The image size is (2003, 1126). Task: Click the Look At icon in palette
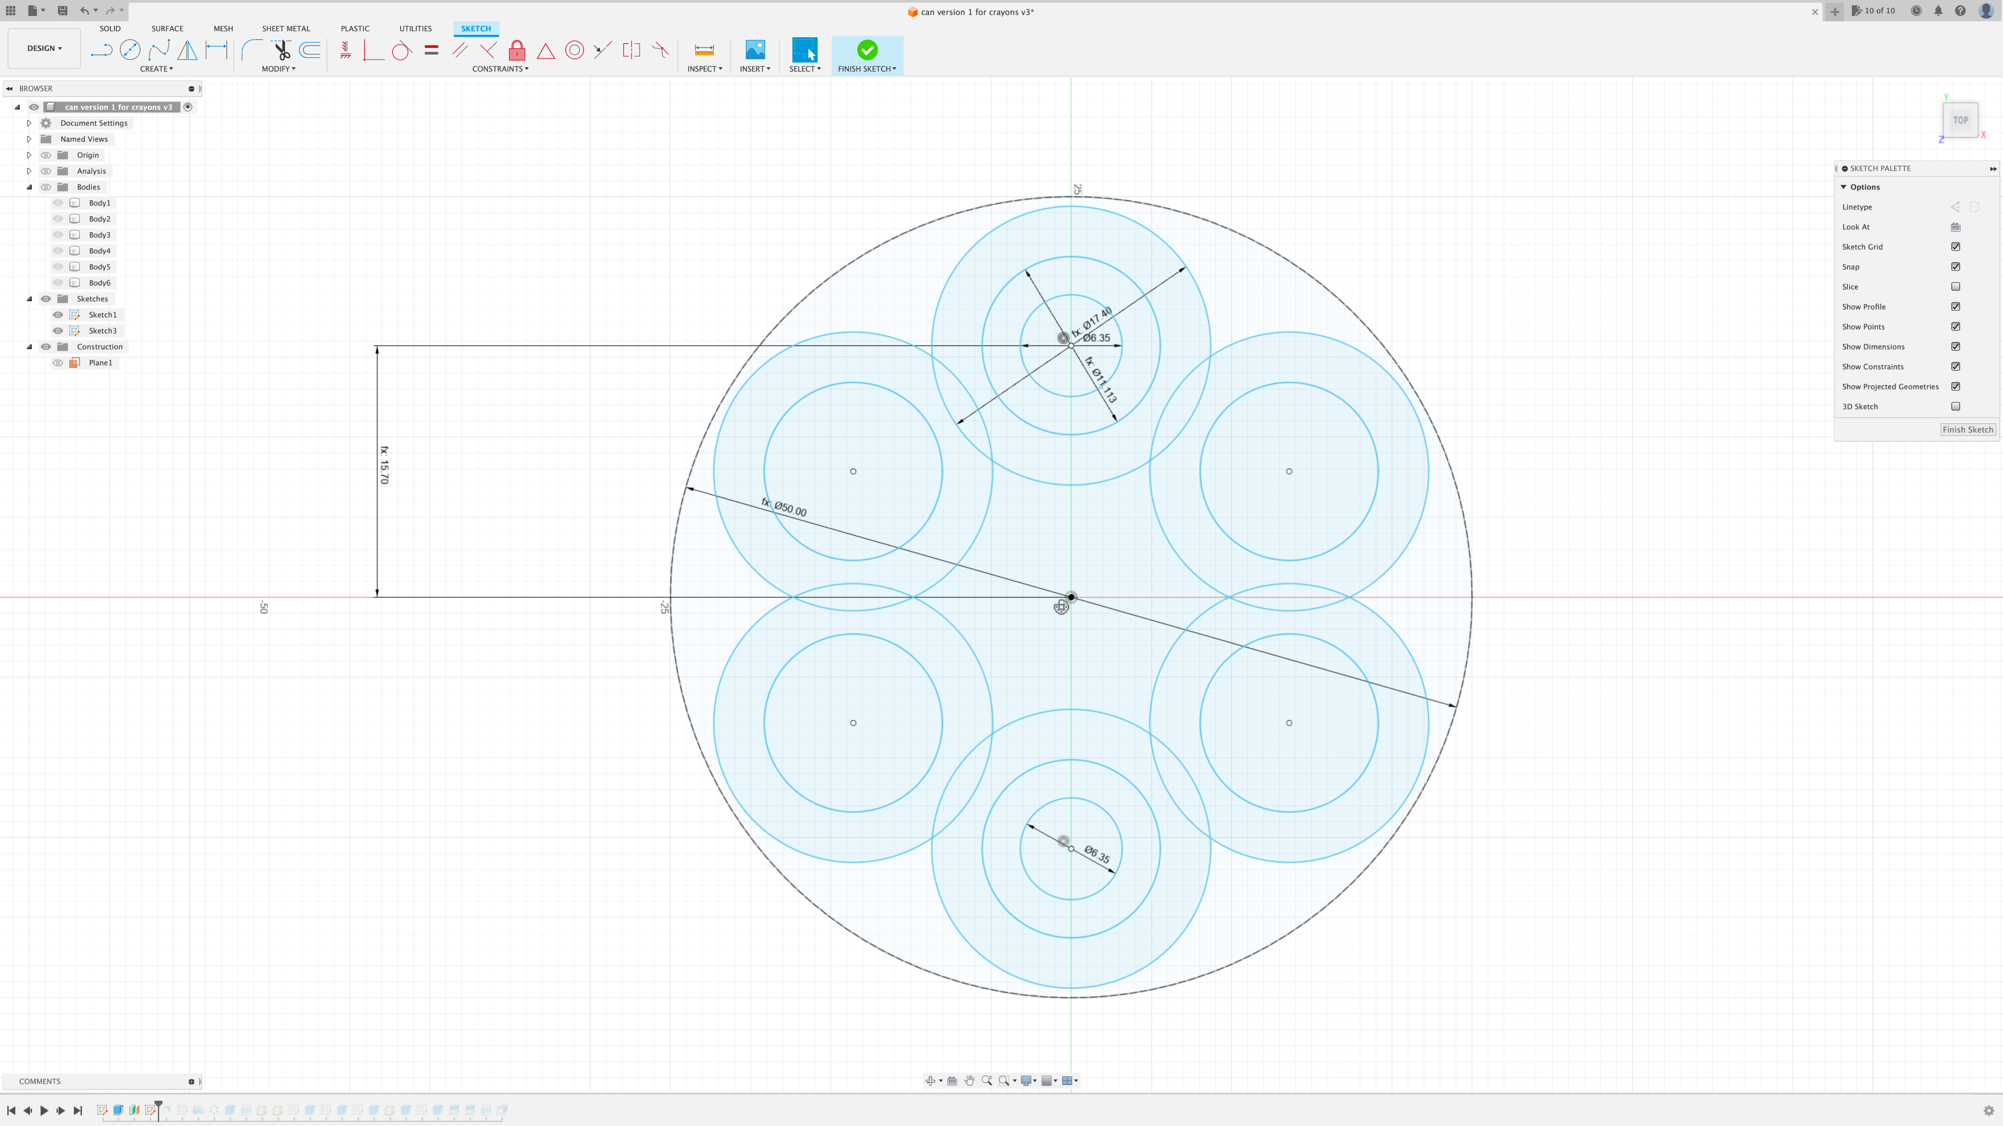click(1956, 227)
